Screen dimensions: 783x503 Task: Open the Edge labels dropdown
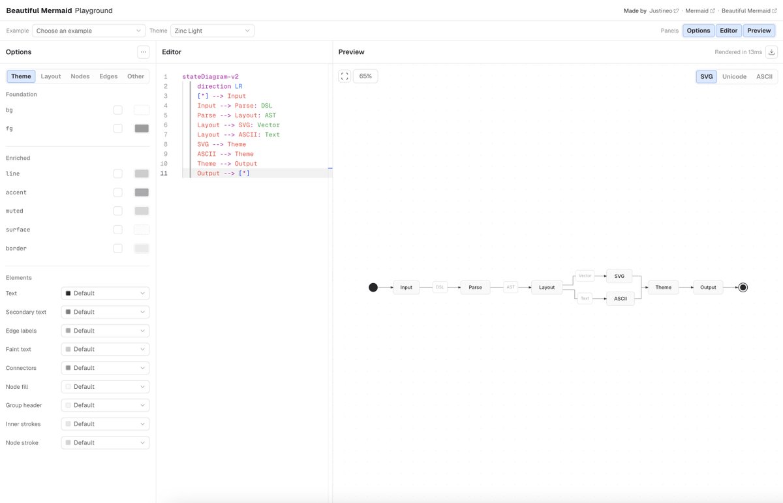tap(105, 331)
